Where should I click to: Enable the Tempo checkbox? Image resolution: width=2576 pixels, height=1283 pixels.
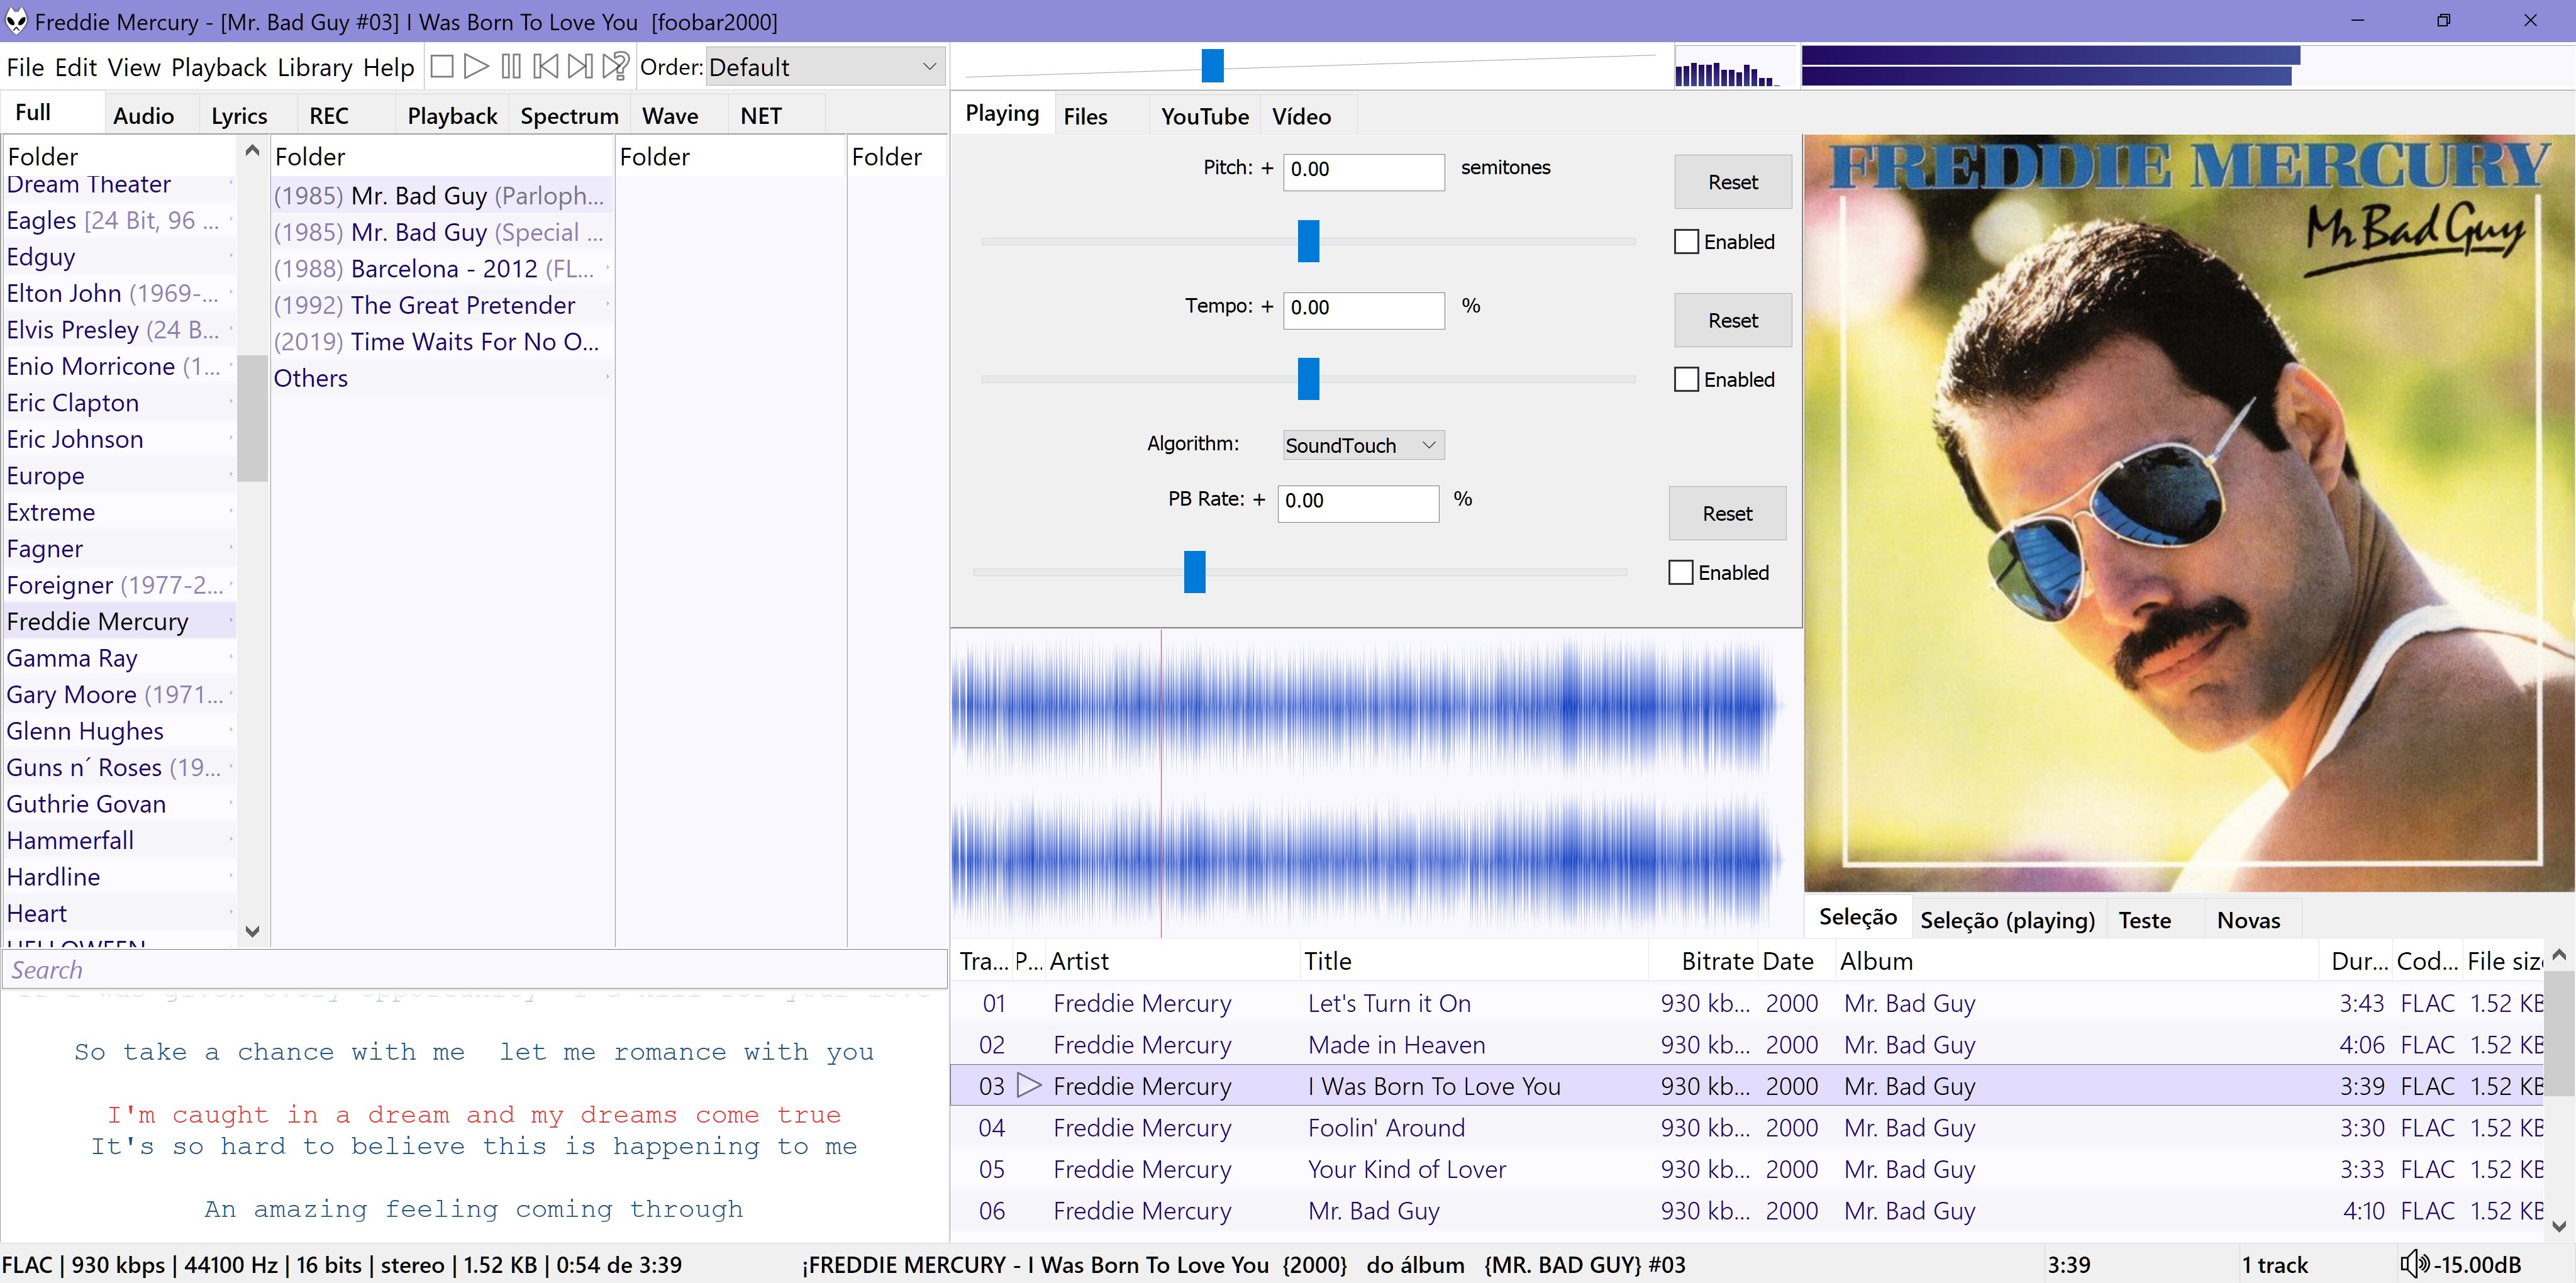pos(1686,380)
